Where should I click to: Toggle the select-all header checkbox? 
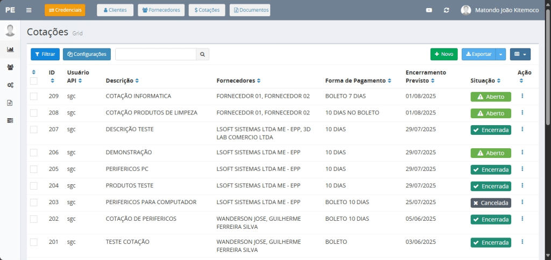coord(34,81)
